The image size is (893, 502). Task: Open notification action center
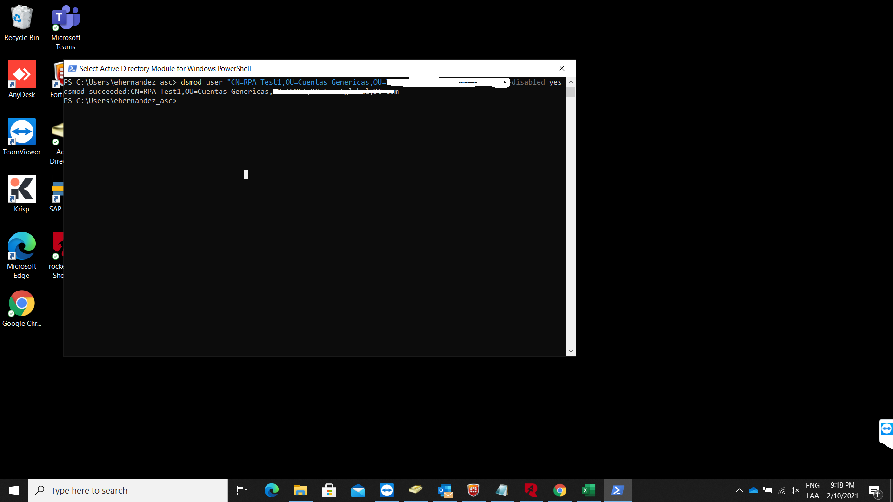coord(875,490)
